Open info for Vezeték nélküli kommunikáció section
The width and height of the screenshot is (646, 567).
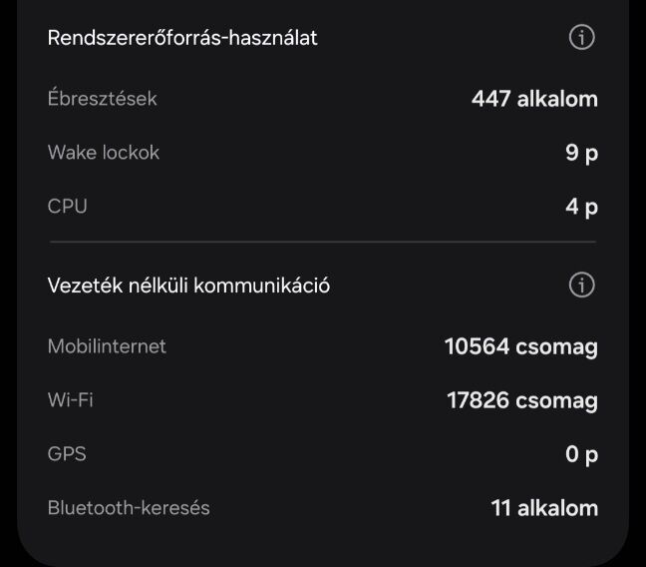click(581, 285)
